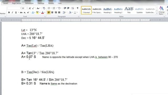
Task: Open the font size dropdown
Action: [x=27, y=8]
